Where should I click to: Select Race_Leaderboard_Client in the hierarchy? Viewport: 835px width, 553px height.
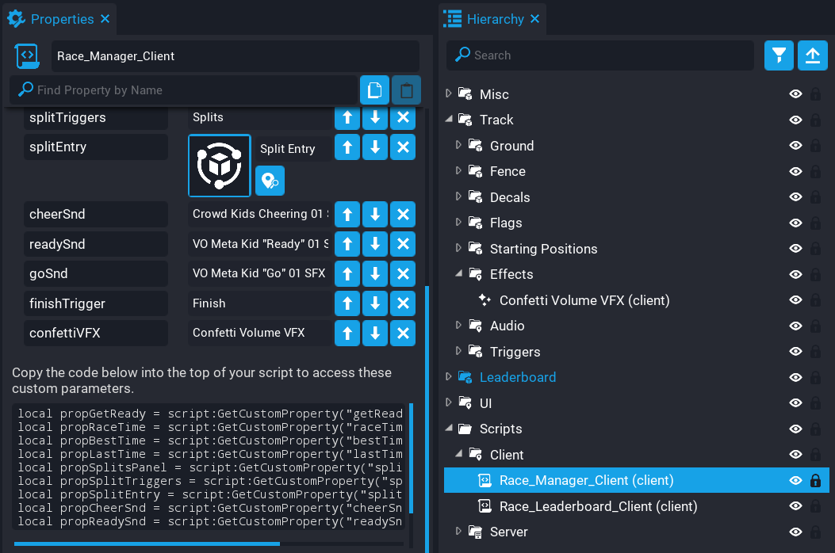coord(598,506)
